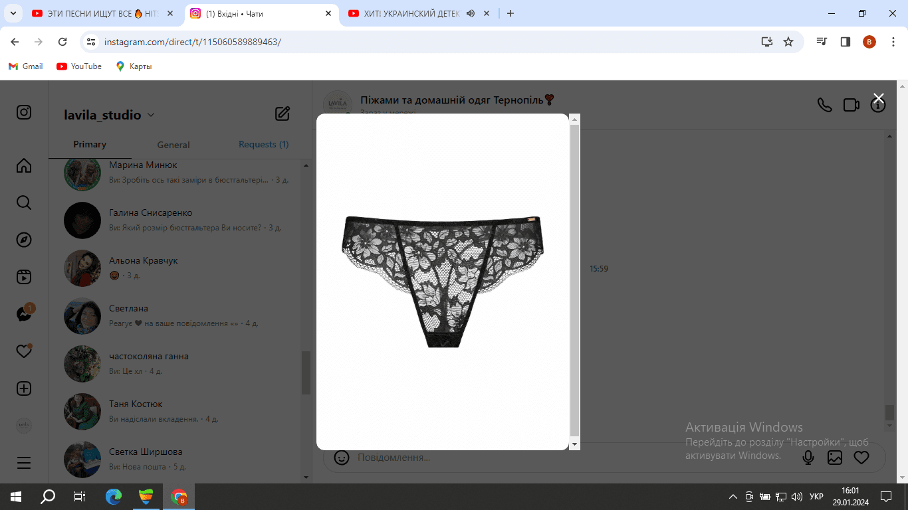Open Instagram home via the logo icon
Viewport: 908px width, 510px height.
click(24, 112)
